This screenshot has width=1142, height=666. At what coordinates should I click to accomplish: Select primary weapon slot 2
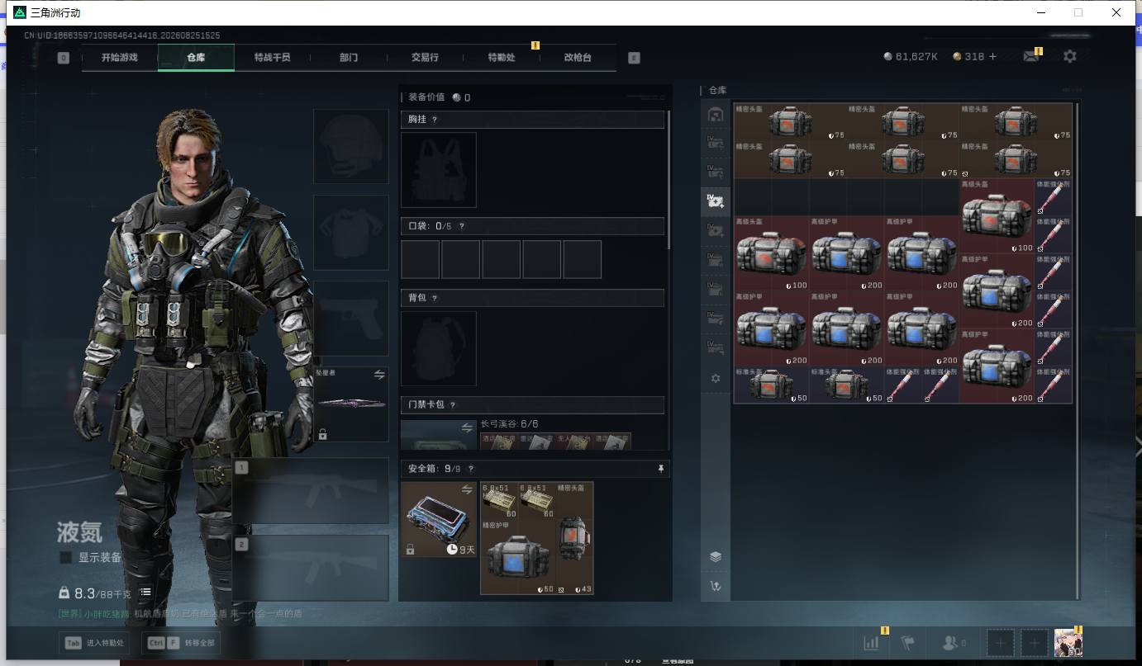pyautogui.click(x=311, y=568)
